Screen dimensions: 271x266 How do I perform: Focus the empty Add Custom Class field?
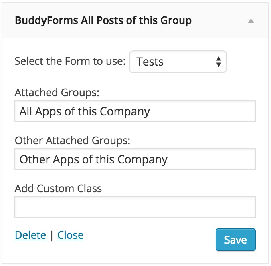tap(135, 207)
